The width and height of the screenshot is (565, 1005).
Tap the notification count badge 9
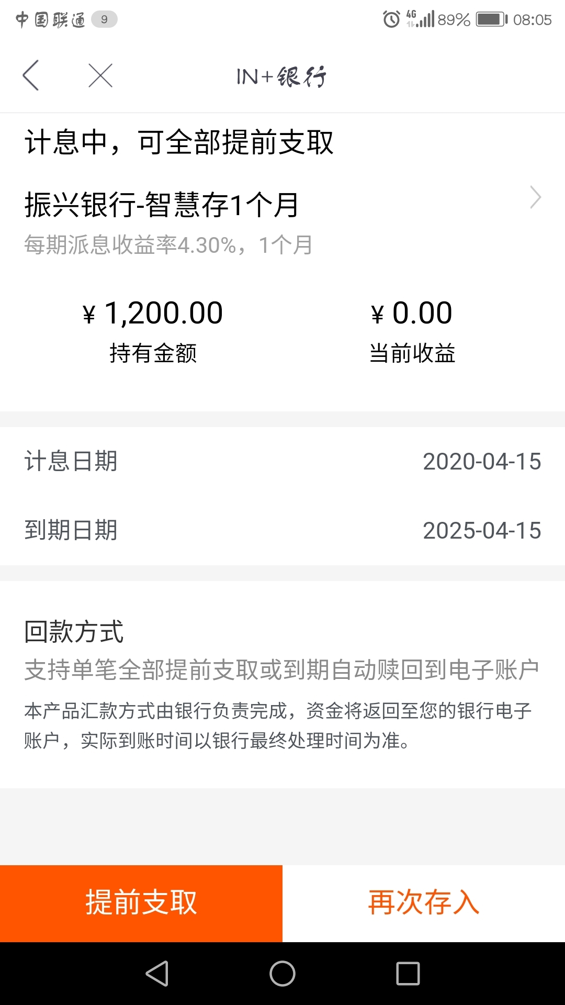point(104,19)
